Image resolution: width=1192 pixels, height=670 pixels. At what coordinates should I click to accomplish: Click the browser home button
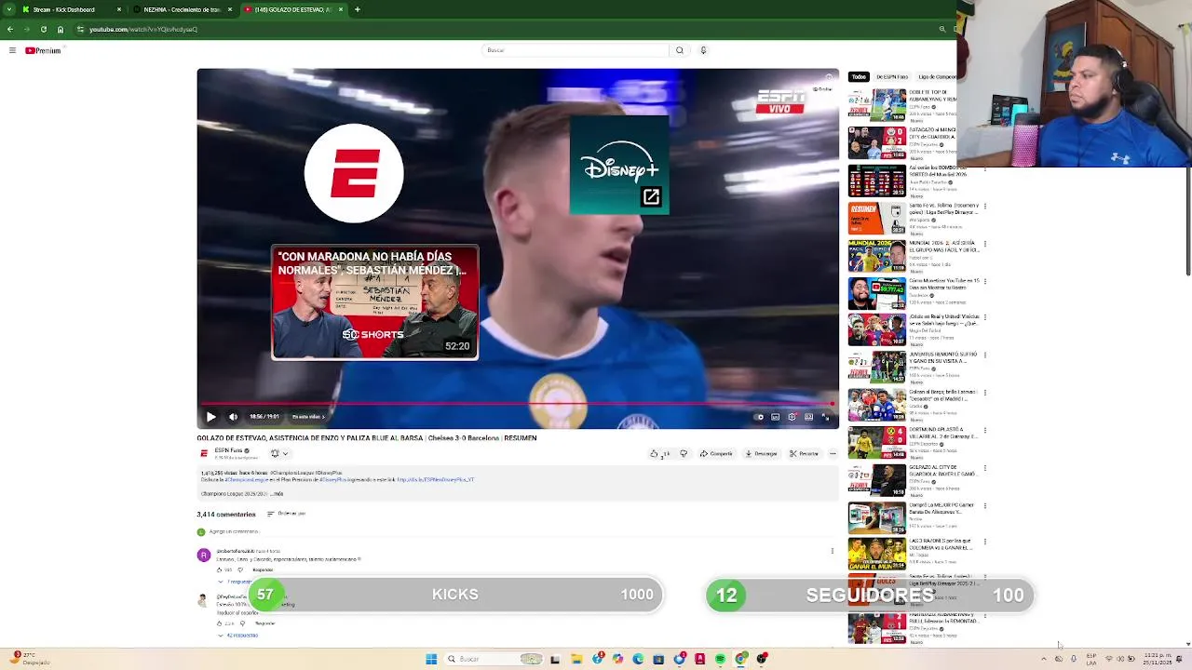tap(61, 29)
